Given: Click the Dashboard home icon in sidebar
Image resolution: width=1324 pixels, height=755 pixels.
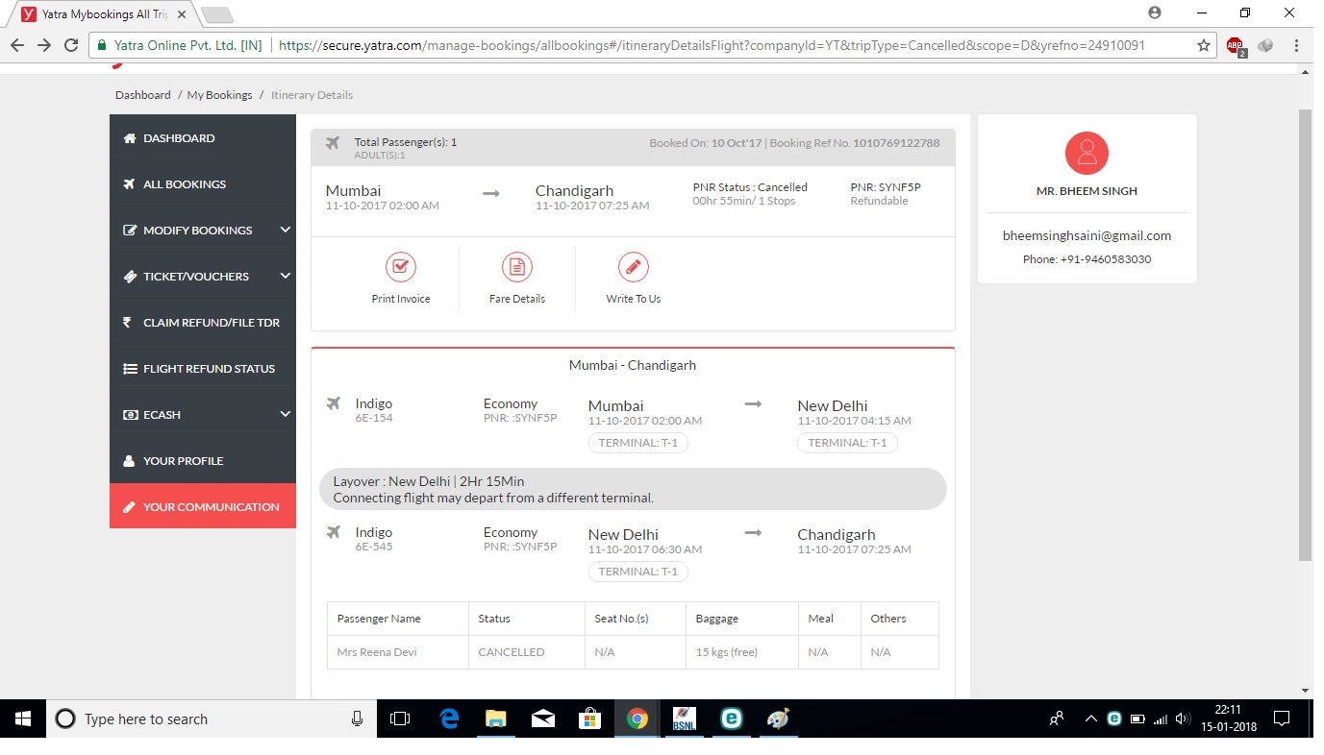Looking at the screenshot, I should [x=129, y=138].
